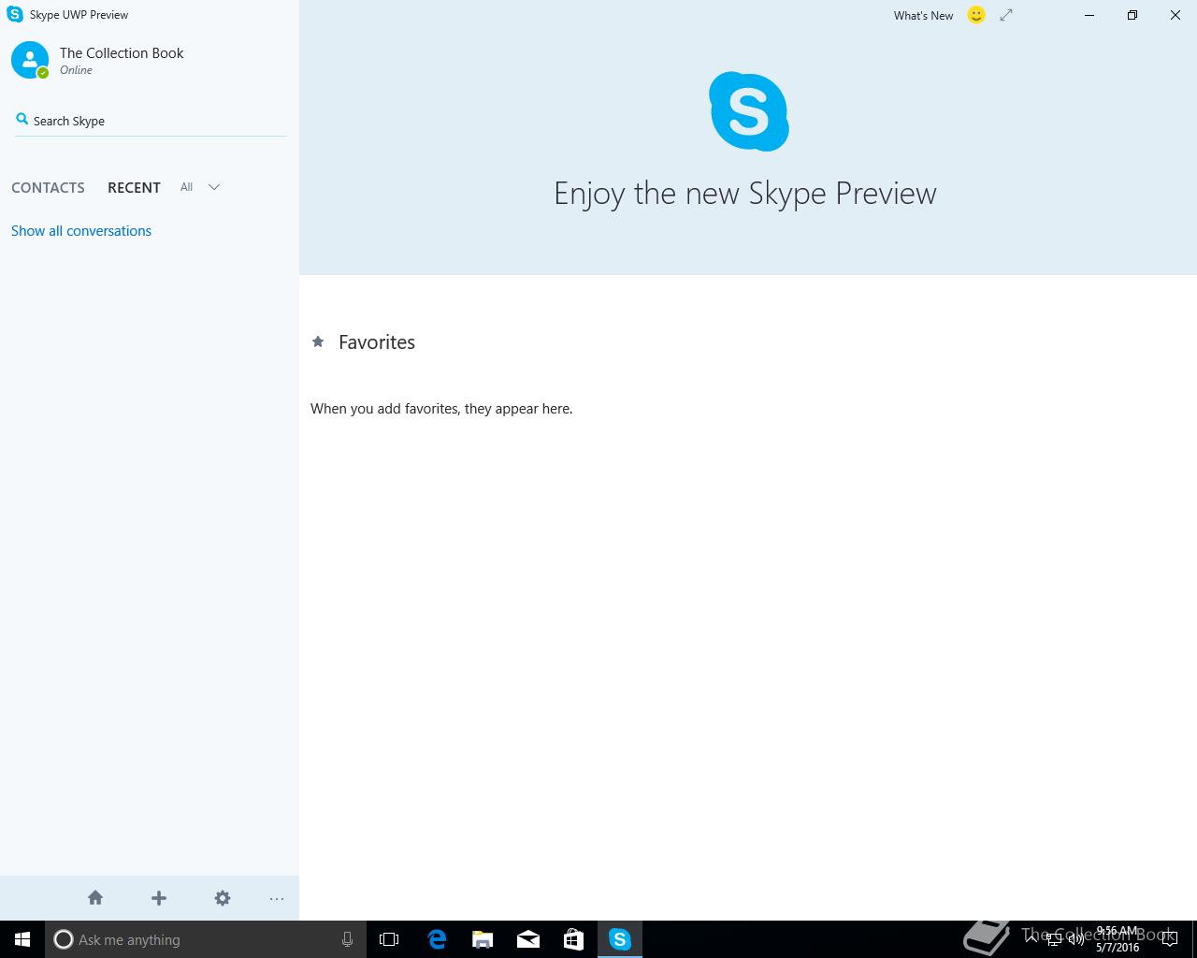1197x958 pixels.
Task: Switch to the CONTACTS tab
Action: click(48, 187)
